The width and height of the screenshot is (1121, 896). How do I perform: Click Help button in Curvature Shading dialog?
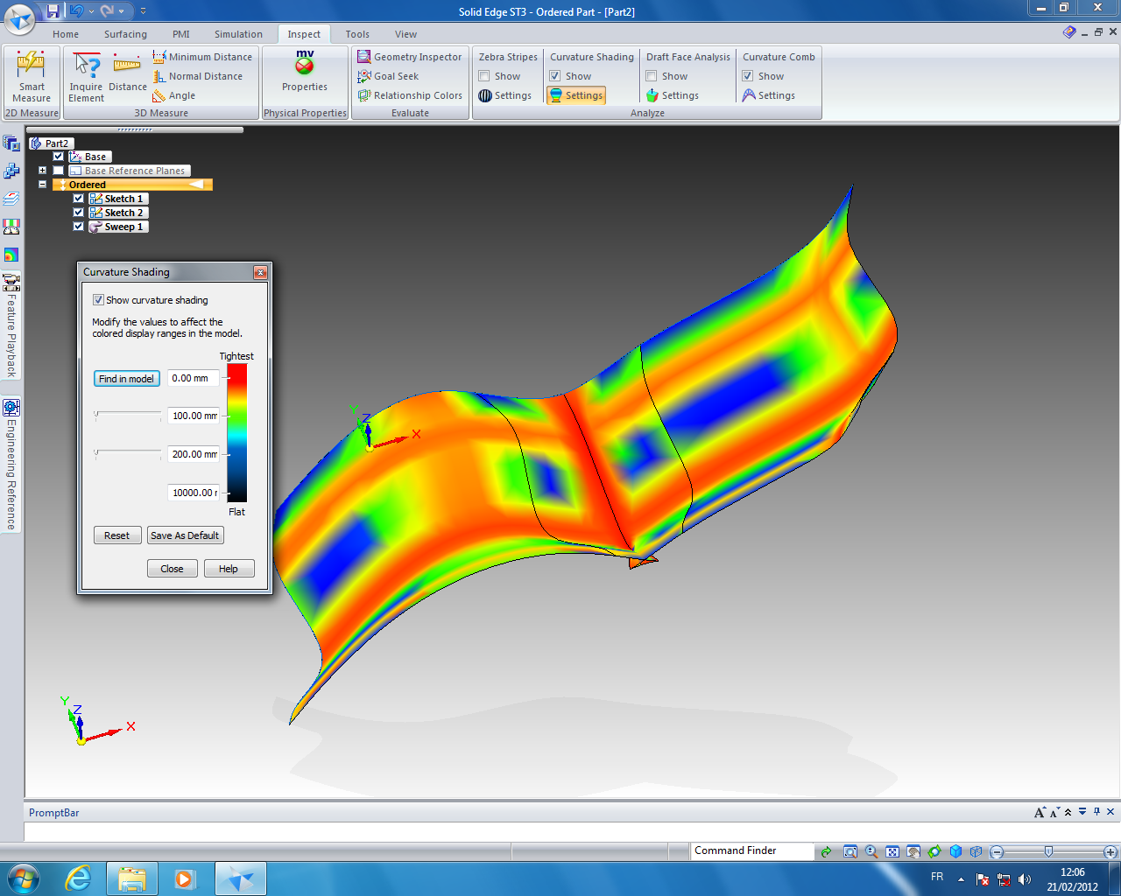click(229, 569)
